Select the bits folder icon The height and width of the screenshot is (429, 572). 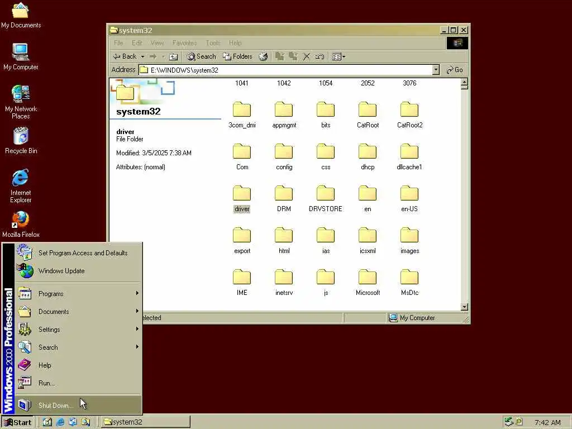[x=326, y=109]
